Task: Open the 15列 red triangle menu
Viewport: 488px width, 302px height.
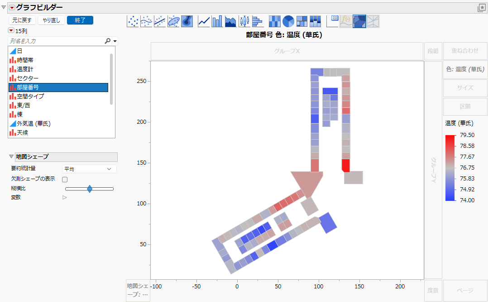Action: (11, 30)
